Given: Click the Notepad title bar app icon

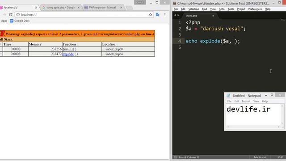Looking at the screenshot, I should [x=228, y=95].
